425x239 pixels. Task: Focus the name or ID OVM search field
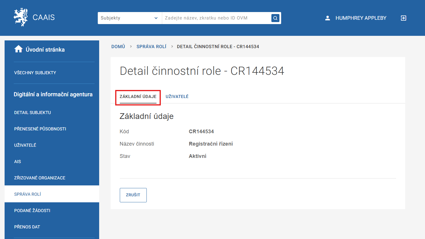coord(216,18)
